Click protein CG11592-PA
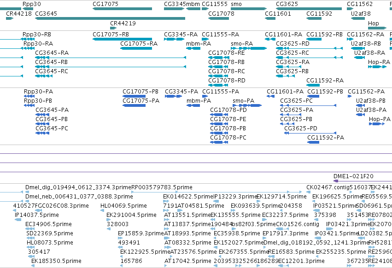 [313, 142]
